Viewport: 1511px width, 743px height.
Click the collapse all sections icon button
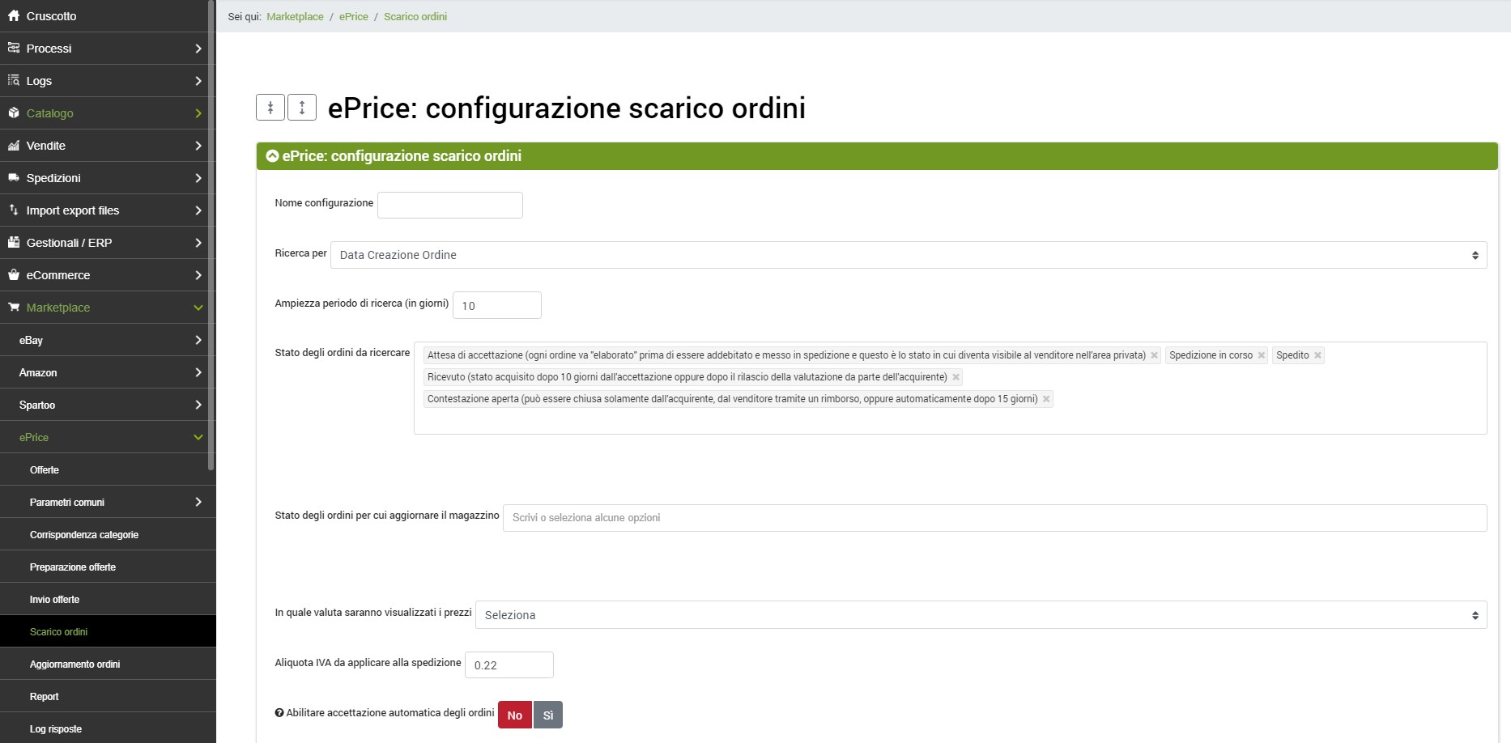click(x=270, y=108)
